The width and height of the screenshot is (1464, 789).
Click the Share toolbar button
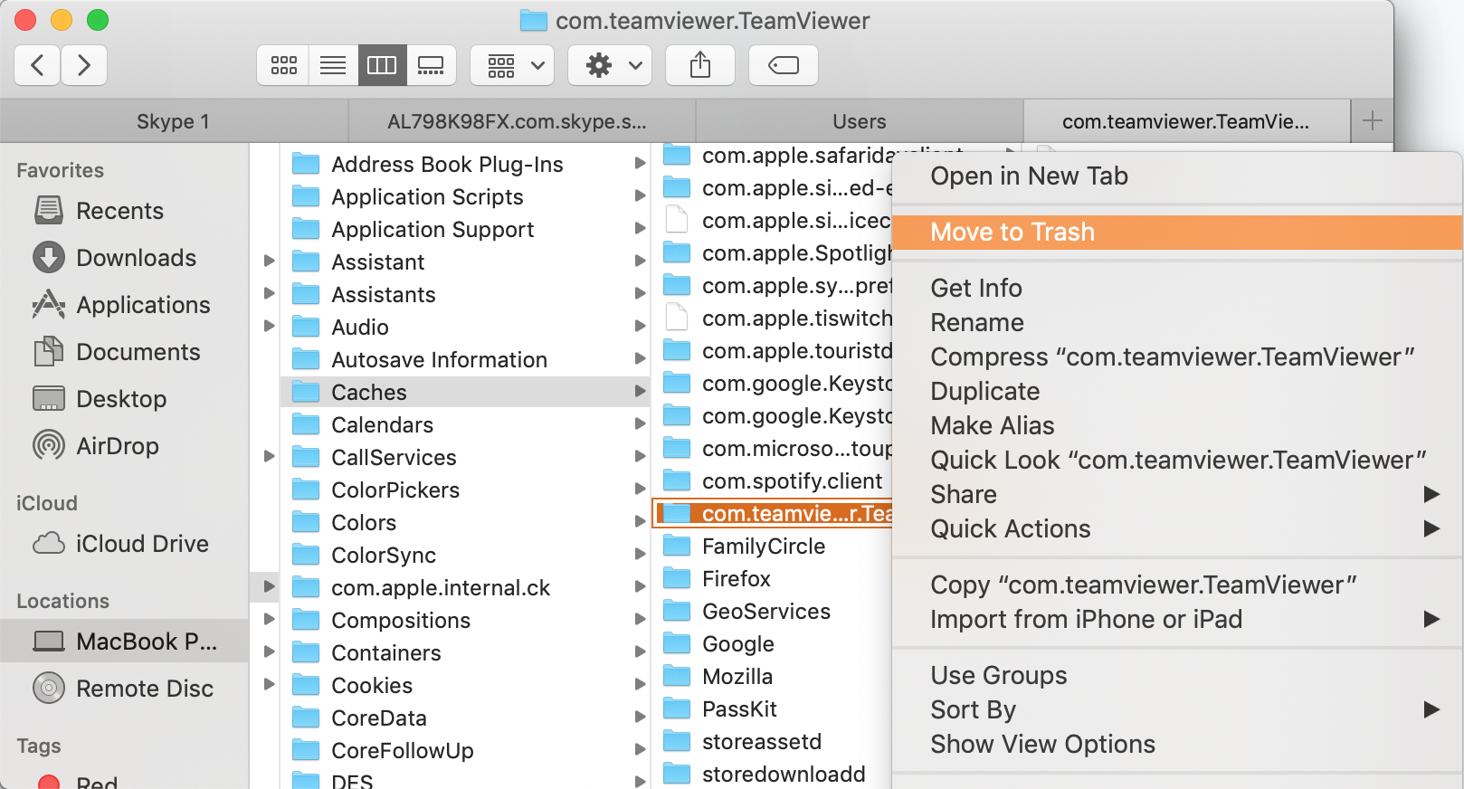700,65
